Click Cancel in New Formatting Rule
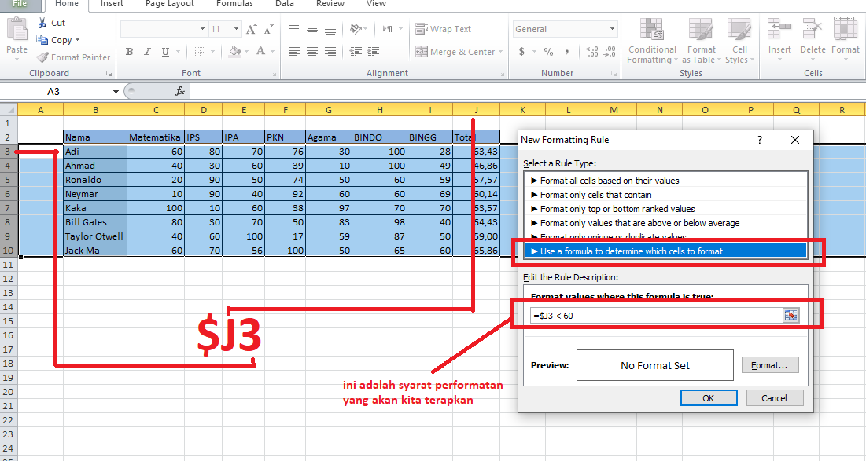 [x=774, y=397]
